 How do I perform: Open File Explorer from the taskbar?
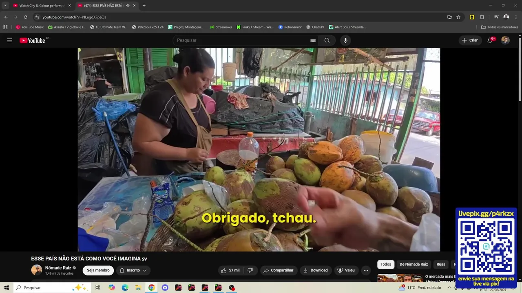138,288
